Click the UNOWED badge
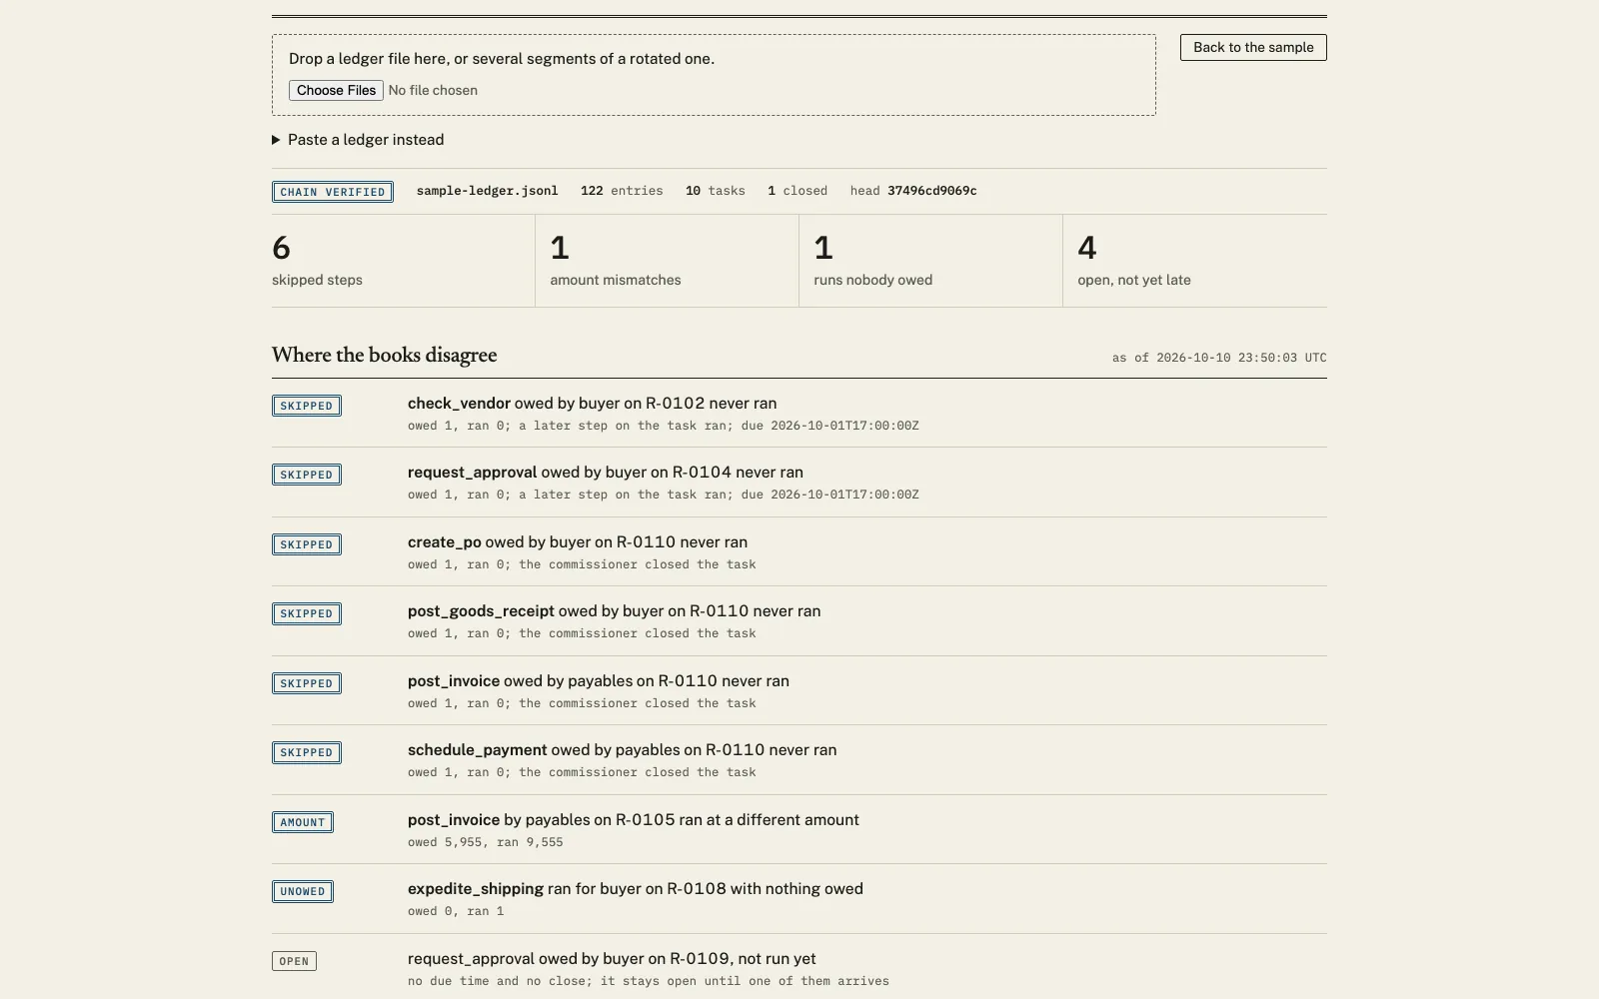Viewport: 1599px width, 999px height. click(303, 891)
